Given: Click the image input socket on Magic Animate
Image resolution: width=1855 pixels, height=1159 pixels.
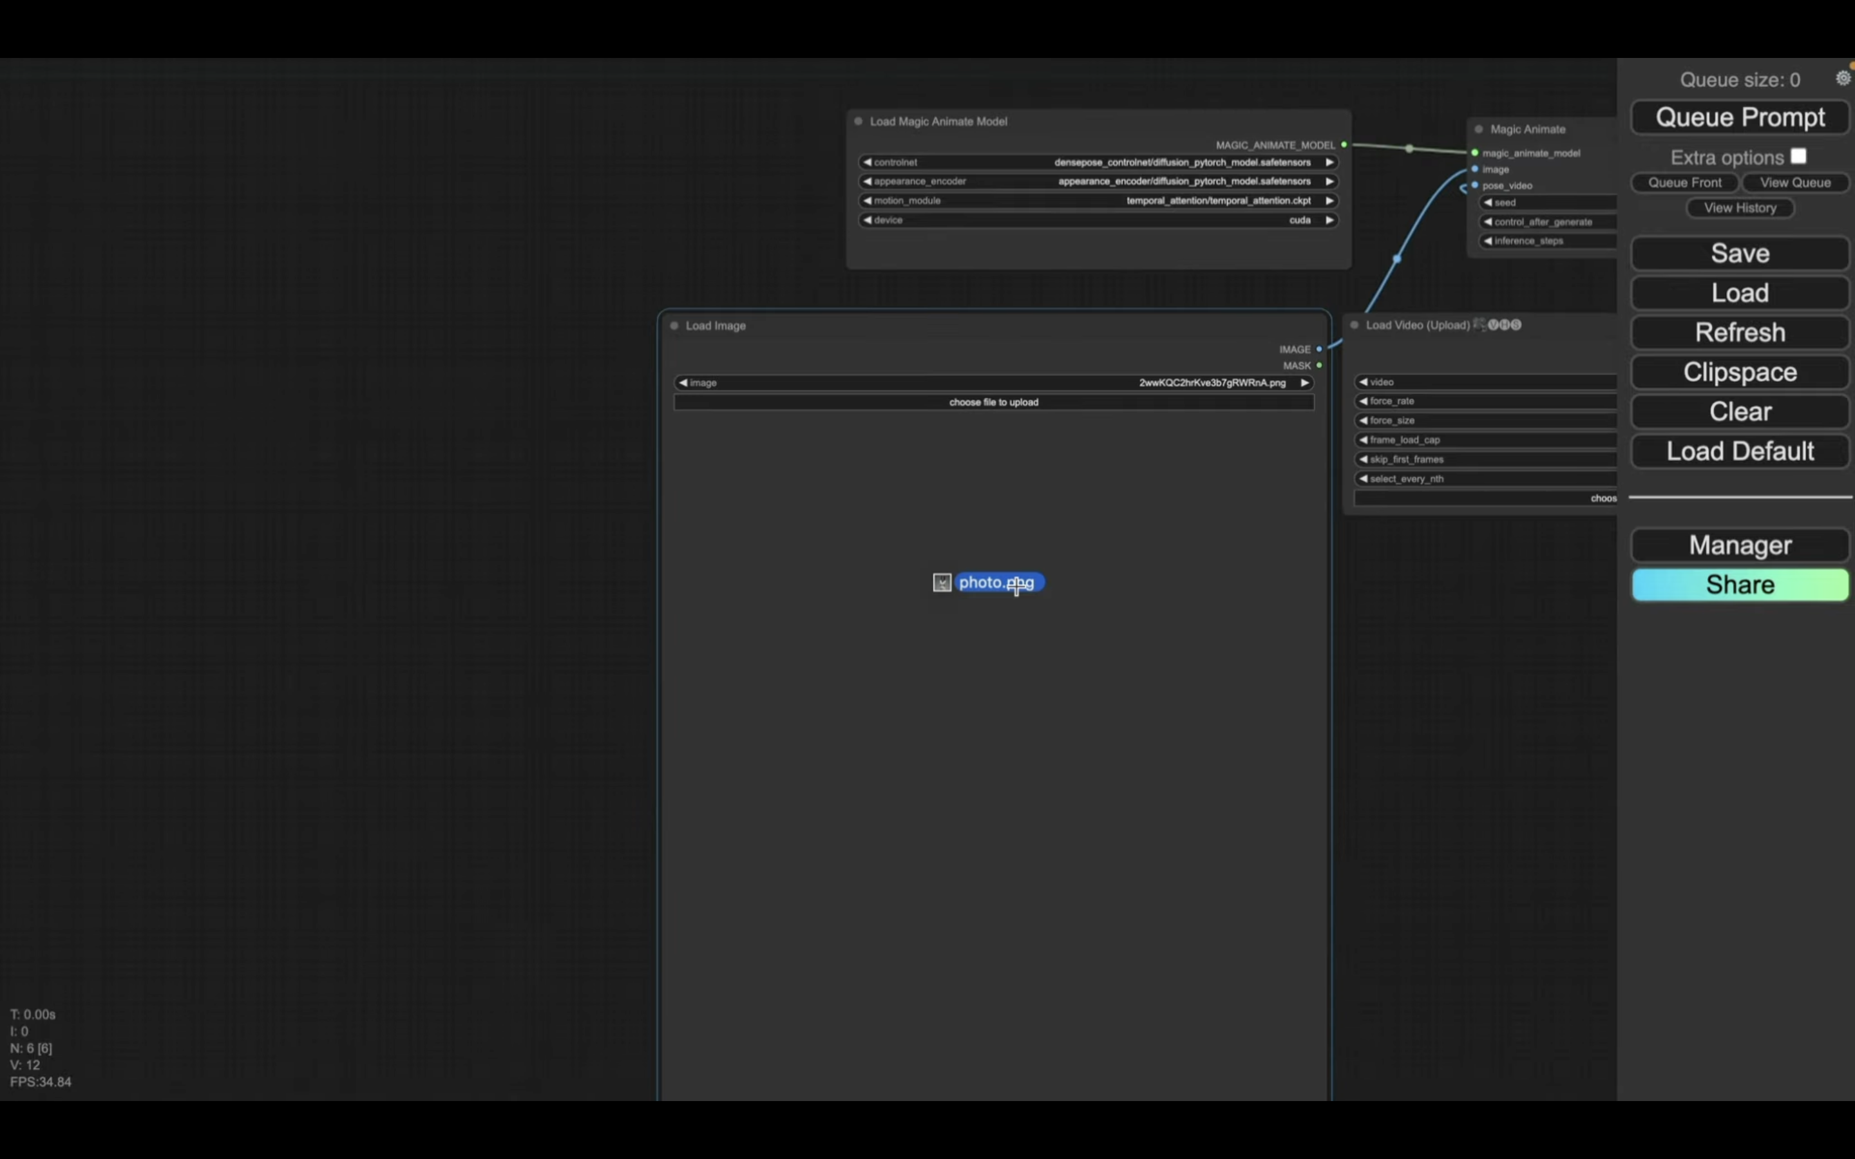Looking at the screenshot, I should [x=1475, y=169].
